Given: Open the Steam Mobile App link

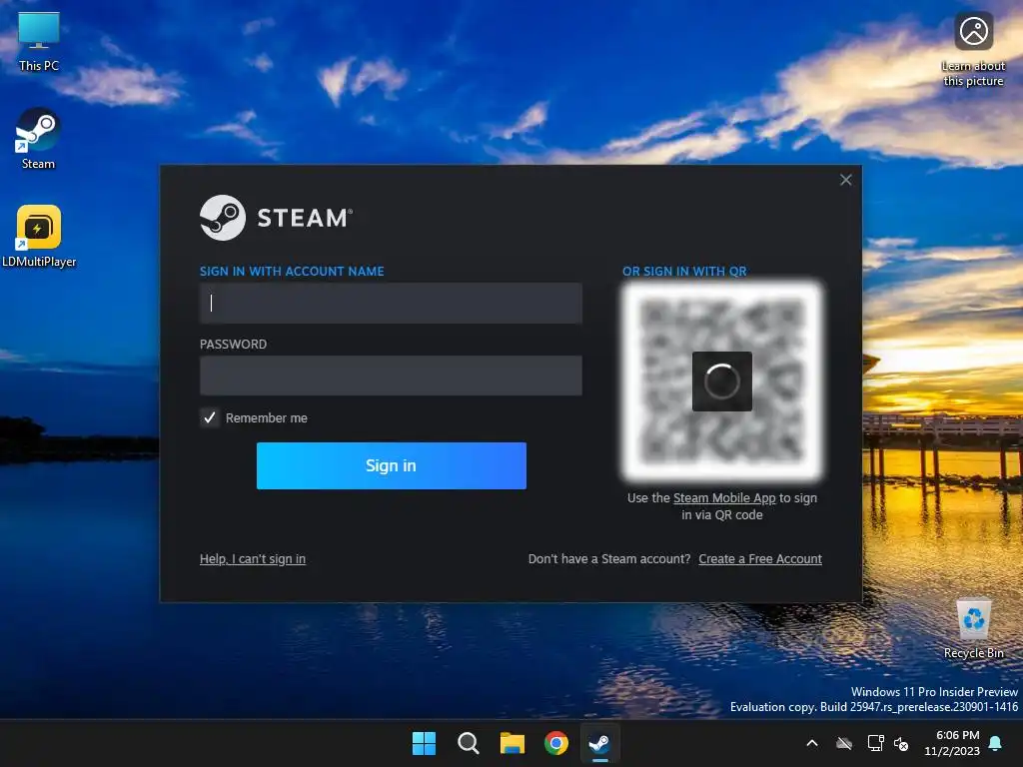Looking at the screenshot, I should [724, 497].
